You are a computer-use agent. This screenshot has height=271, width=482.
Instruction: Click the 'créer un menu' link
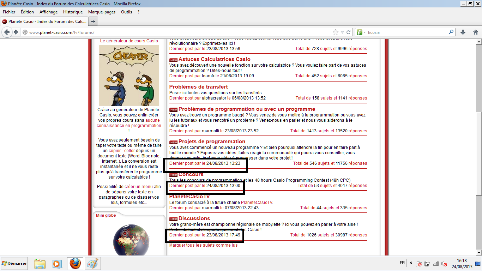(x=139, y=187)
